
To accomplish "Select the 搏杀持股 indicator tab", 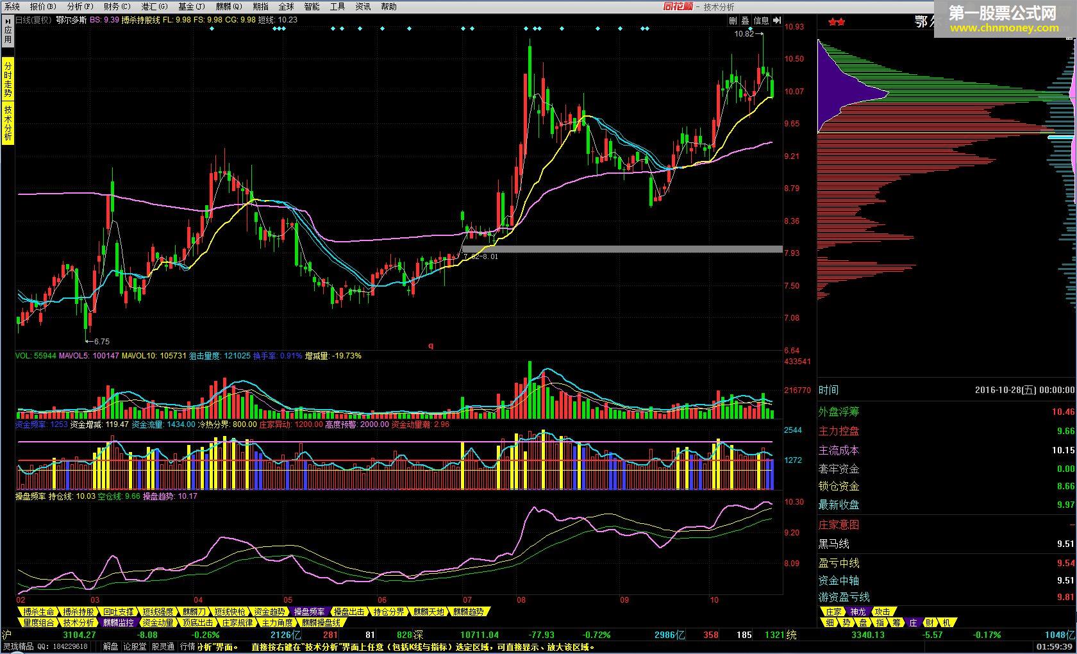I will tap(78, 612).
